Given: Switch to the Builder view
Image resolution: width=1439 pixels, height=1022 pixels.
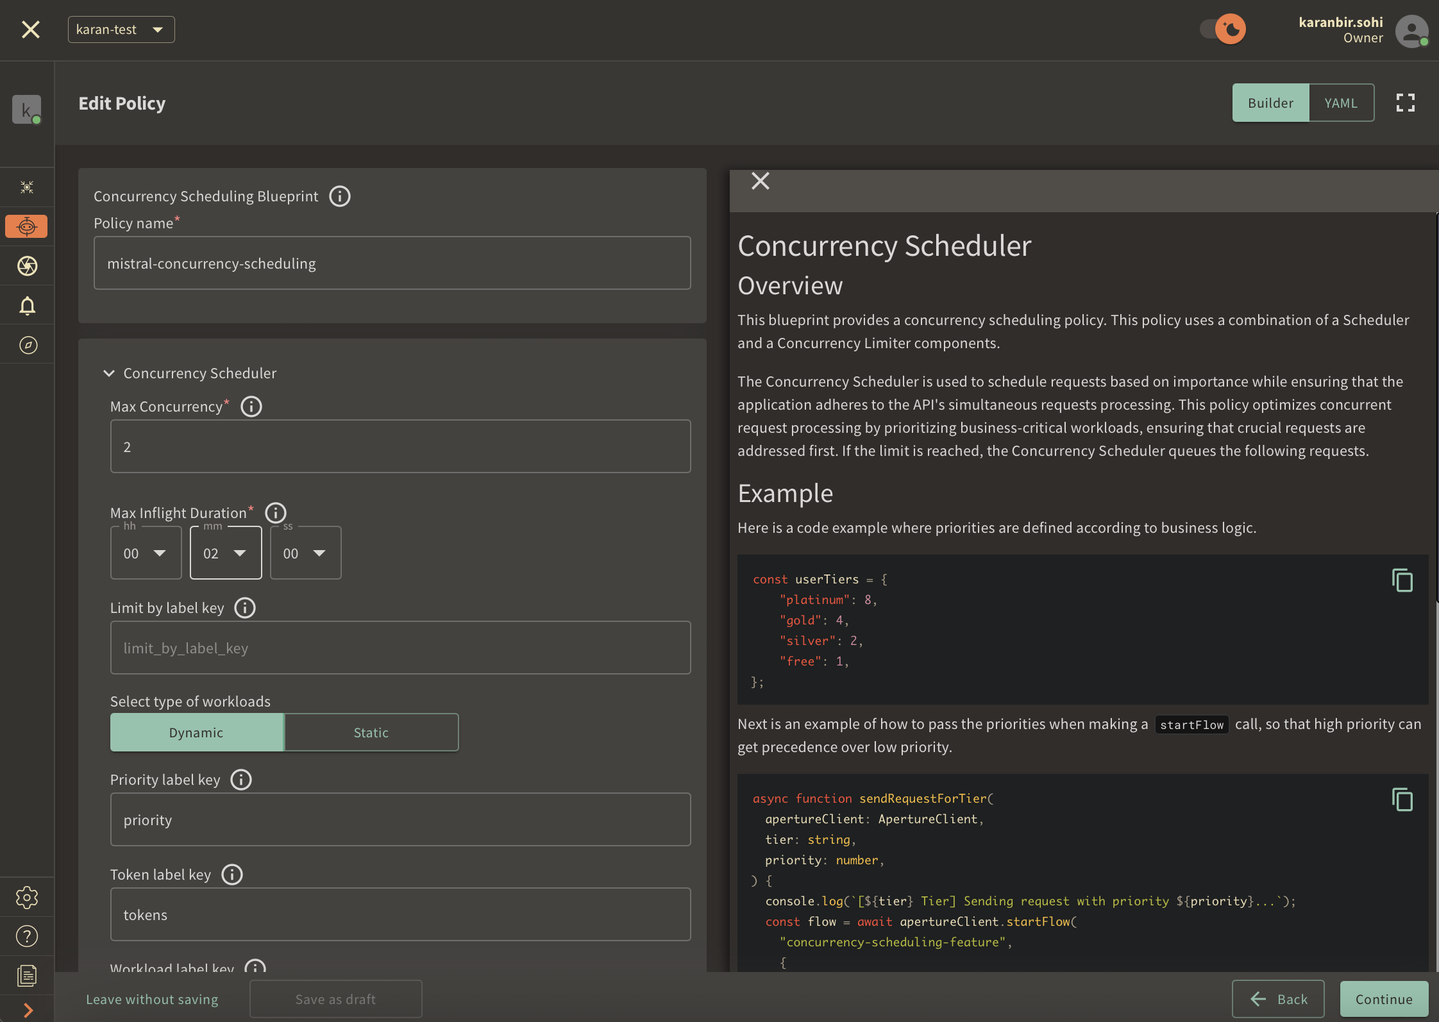Looking at the screenshot, I should pyautogui.click(x=1270, y=103).
